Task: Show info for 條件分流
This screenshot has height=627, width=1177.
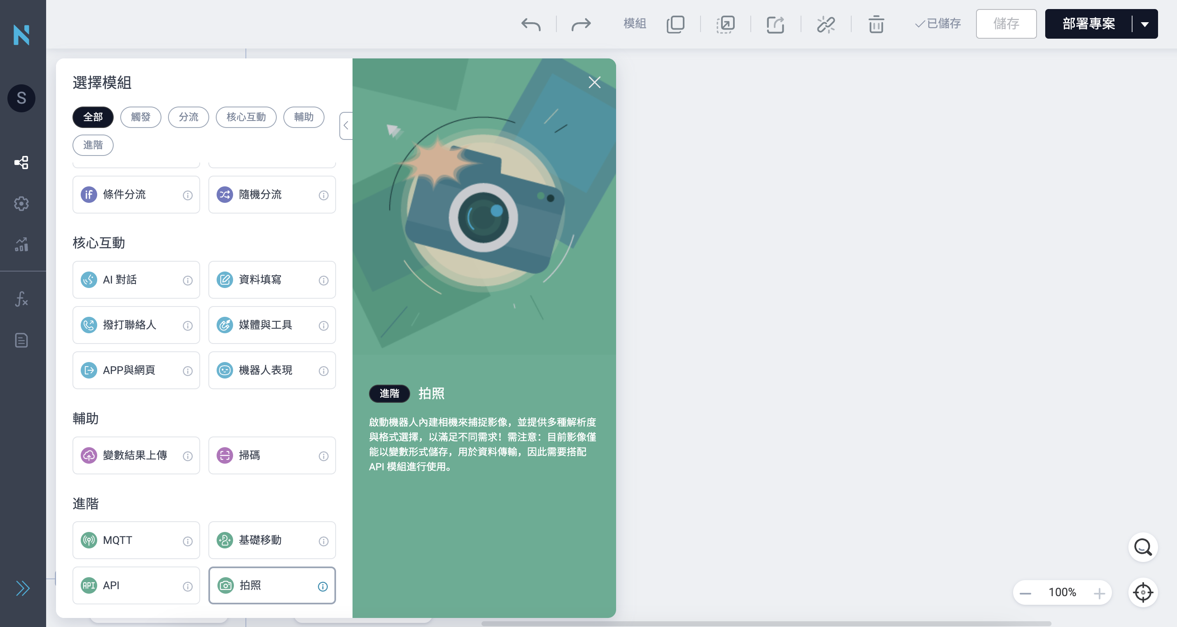Action: 187,195
